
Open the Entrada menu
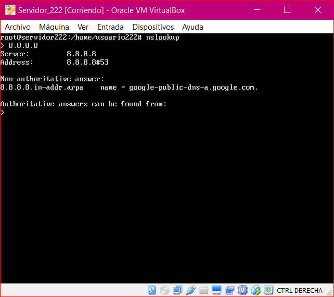(x=110, y=27)
